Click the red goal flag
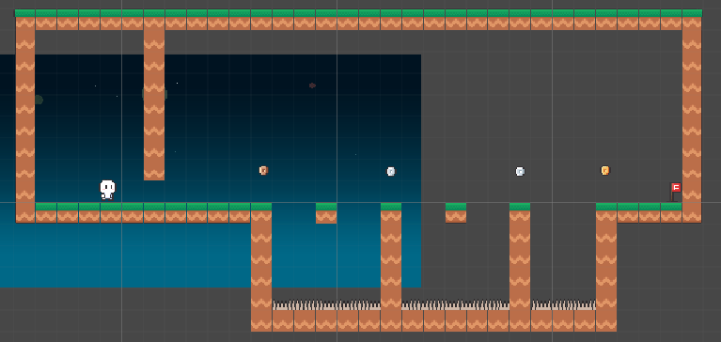 click(675, 192)
